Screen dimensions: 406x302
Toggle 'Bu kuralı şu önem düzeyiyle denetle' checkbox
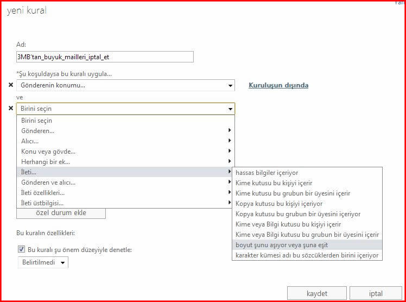click(22, 249)
